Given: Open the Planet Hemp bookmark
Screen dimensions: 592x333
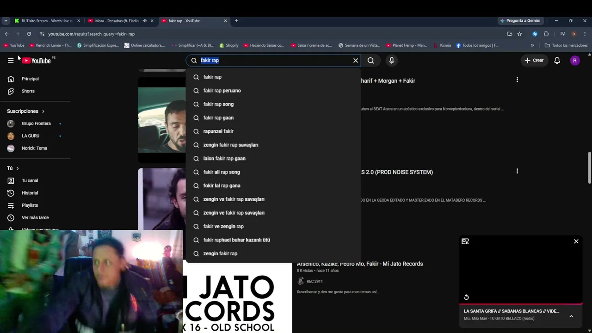Looking at the screenshot, I should pos(407,45).
